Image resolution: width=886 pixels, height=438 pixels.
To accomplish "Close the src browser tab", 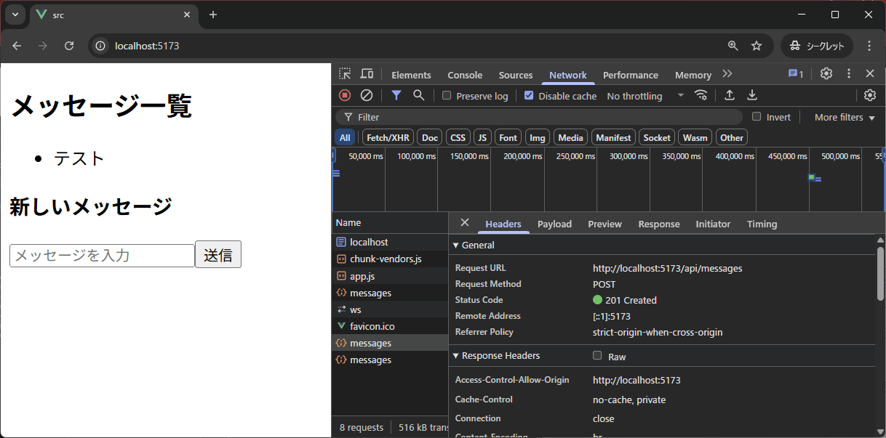I will [187, 15].
